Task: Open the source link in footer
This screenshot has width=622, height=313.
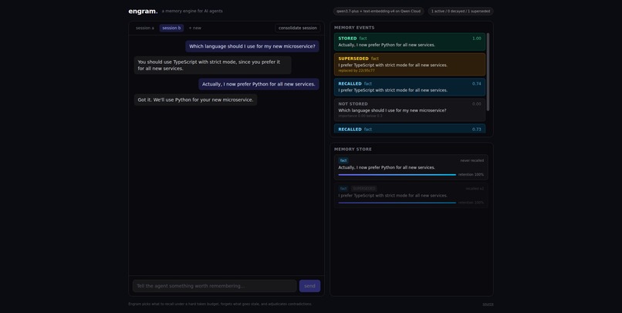Action: coord(488,305)
